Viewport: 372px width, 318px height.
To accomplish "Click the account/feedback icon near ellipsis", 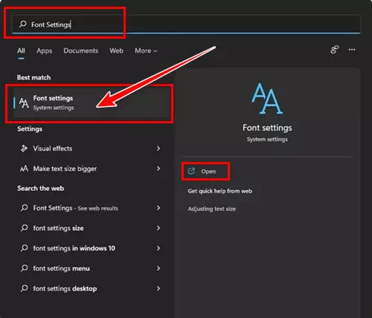I will click(334, 50).
